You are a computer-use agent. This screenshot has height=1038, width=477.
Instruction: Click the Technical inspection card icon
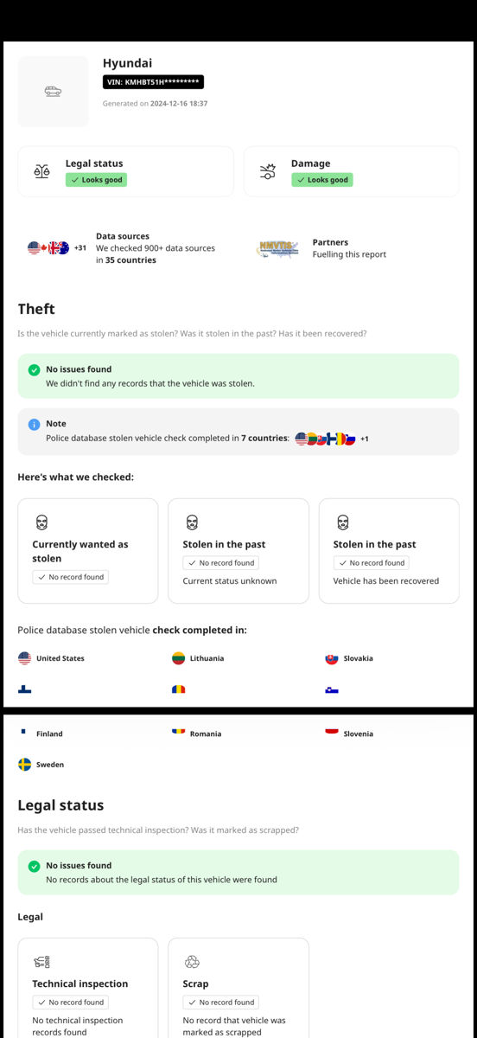click(41, 962)
